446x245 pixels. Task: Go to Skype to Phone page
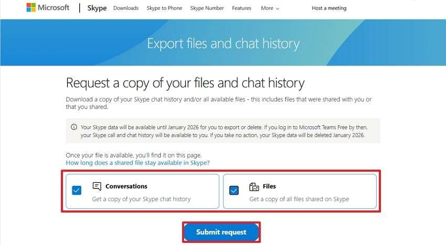(164, 8)
